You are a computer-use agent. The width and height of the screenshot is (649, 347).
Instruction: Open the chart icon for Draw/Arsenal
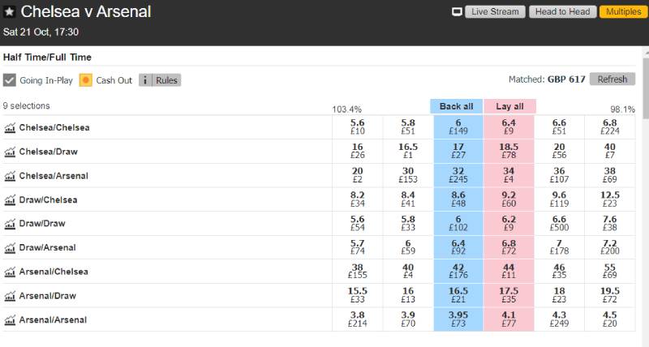[10, 248]
